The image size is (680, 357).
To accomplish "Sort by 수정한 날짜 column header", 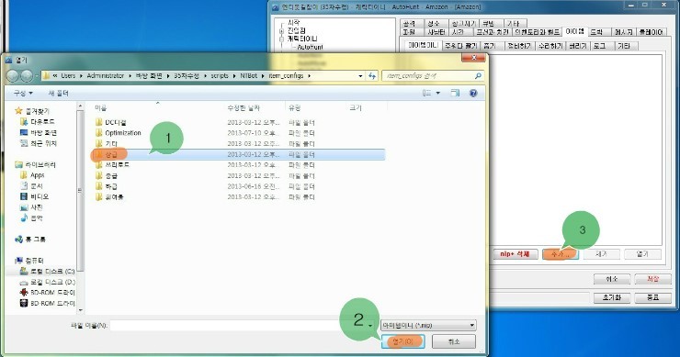I will point(244,108).
